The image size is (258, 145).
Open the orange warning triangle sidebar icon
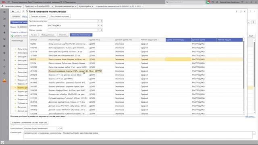pos(4,81)
